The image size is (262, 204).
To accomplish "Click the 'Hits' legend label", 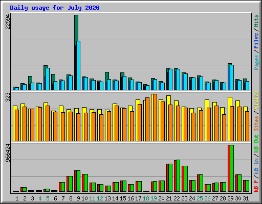I will click(256, 21).
